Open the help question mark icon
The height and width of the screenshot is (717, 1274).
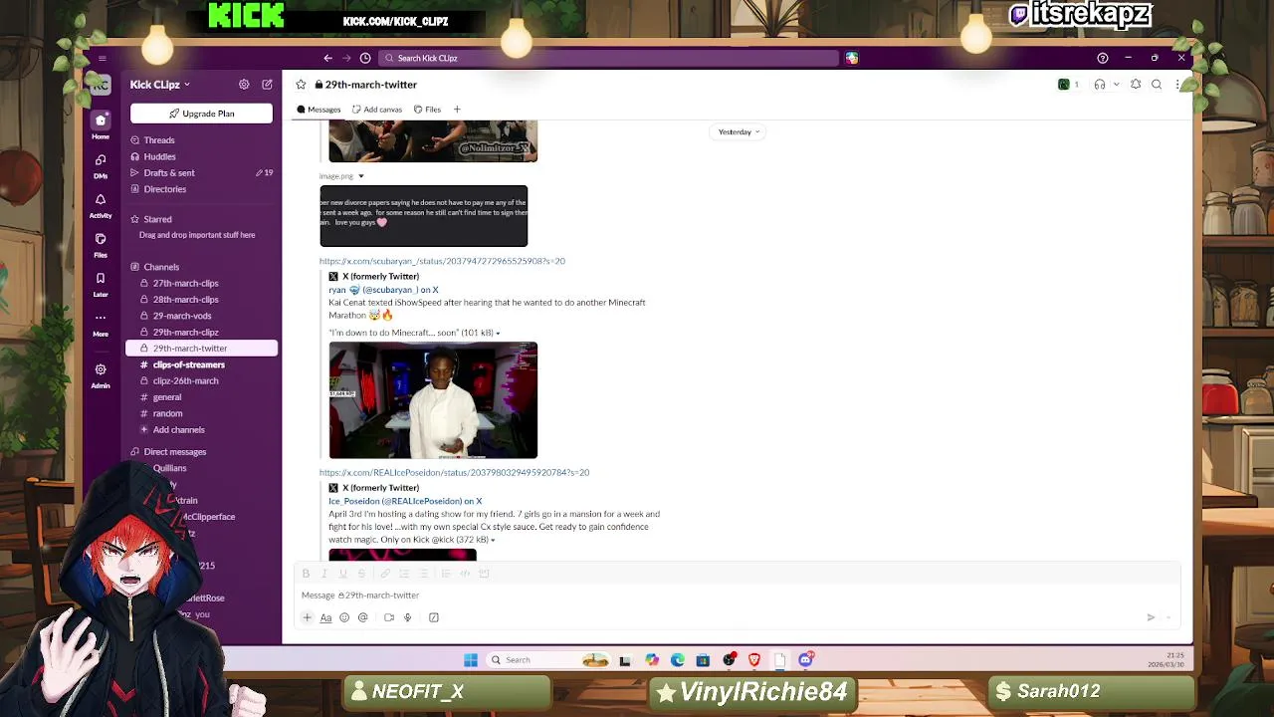point(1102,58)
